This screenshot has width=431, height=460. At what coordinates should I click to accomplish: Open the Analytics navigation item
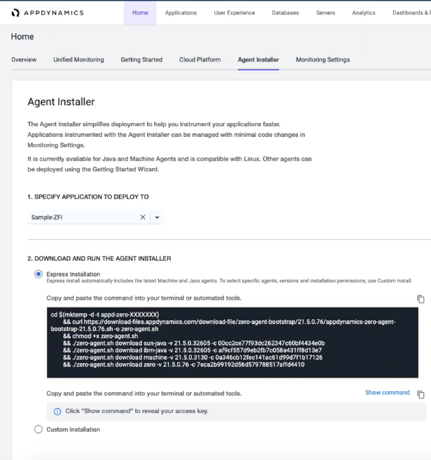coord(364,13)
